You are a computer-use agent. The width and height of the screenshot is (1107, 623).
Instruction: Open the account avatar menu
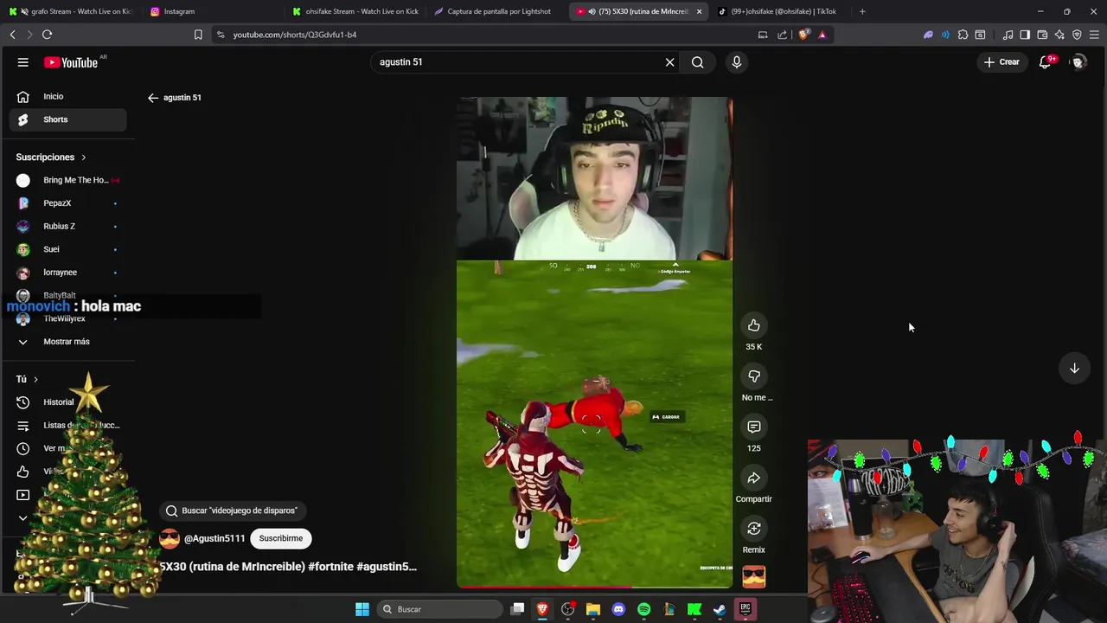point(1078,62)
